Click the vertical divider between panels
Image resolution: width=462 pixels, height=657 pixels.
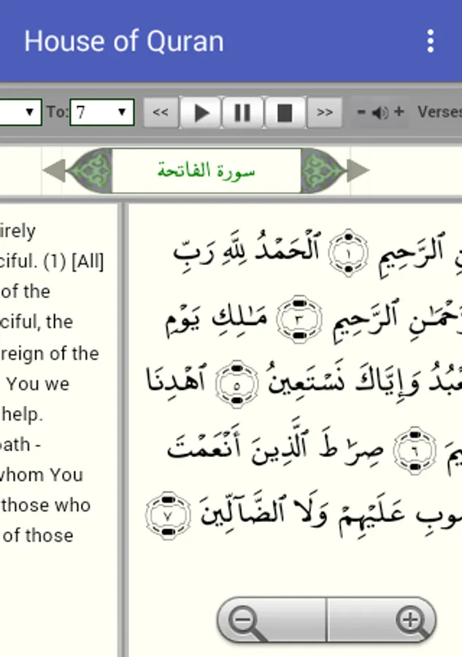point(123,429)
